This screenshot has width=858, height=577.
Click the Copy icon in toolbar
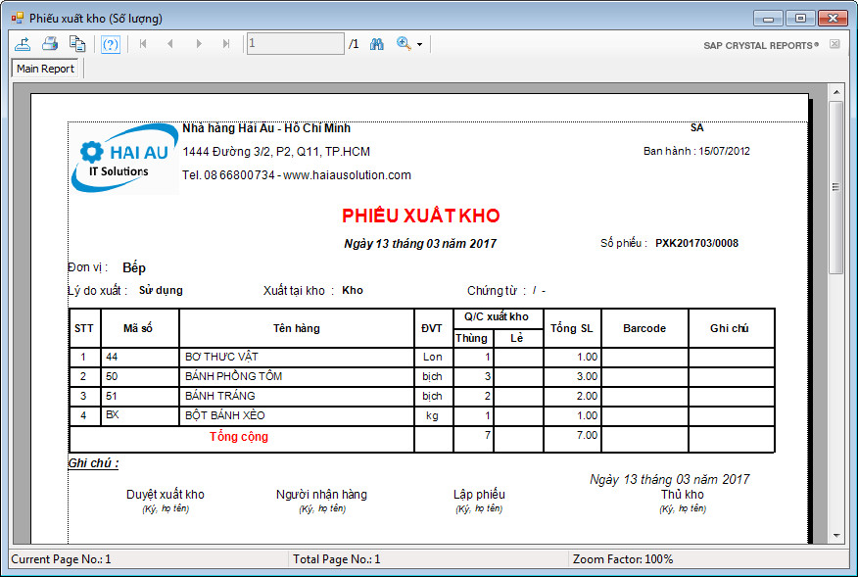pos(77,44)
